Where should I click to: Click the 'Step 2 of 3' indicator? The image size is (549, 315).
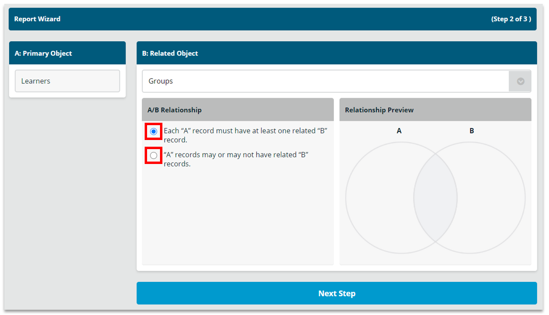pyautogui.click(x=511, y=19)
